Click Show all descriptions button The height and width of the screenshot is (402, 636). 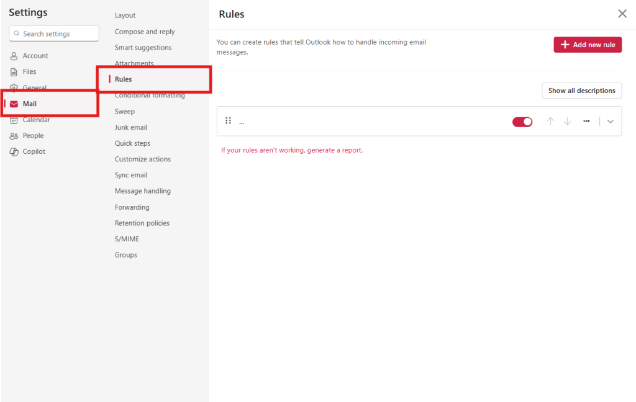coord(581,91)
